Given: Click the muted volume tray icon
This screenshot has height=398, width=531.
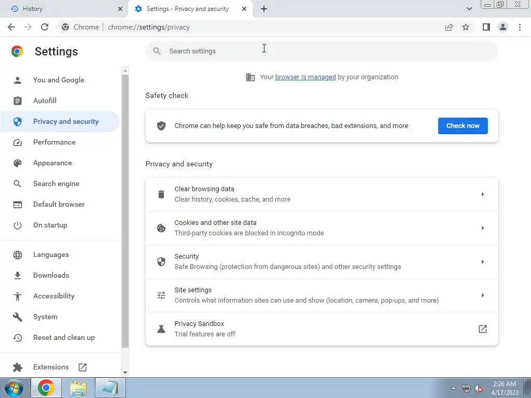Looking at the screenshot, I should coord(479,389).
